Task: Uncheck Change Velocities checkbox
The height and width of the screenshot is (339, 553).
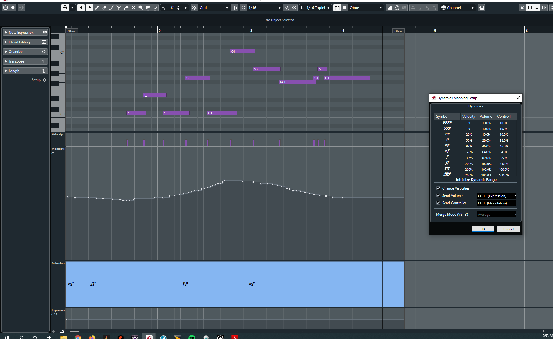Action: click(x=438, y=188)
